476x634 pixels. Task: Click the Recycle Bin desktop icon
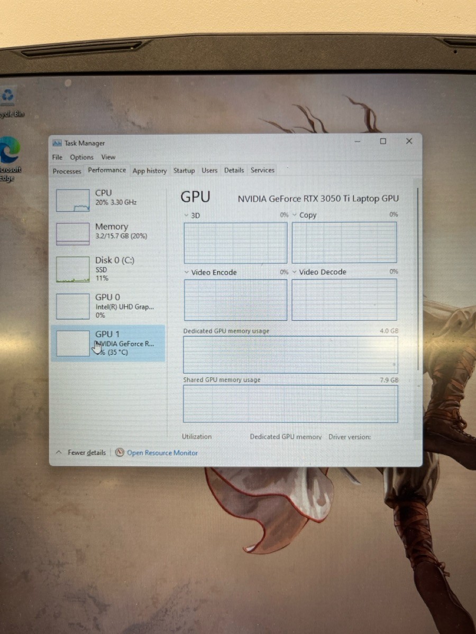pos(10,101)
